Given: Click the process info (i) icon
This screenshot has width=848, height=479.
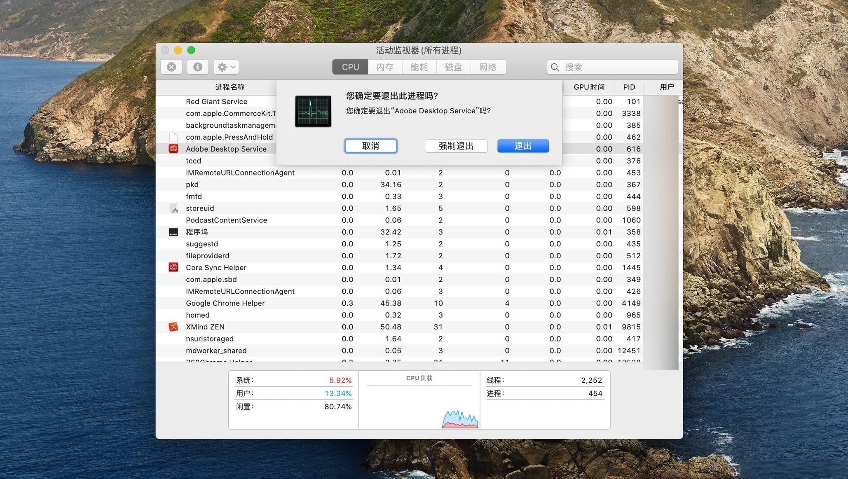Looking at the screenshot, I should point(197,67).
